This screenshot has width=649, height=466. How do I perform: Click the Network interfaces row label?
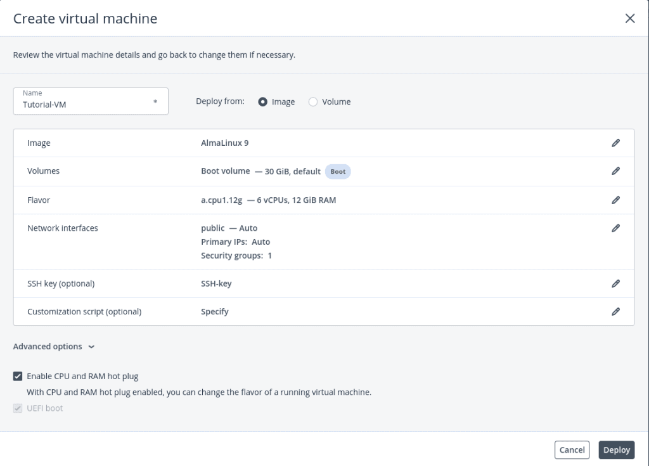click(63, 228)
